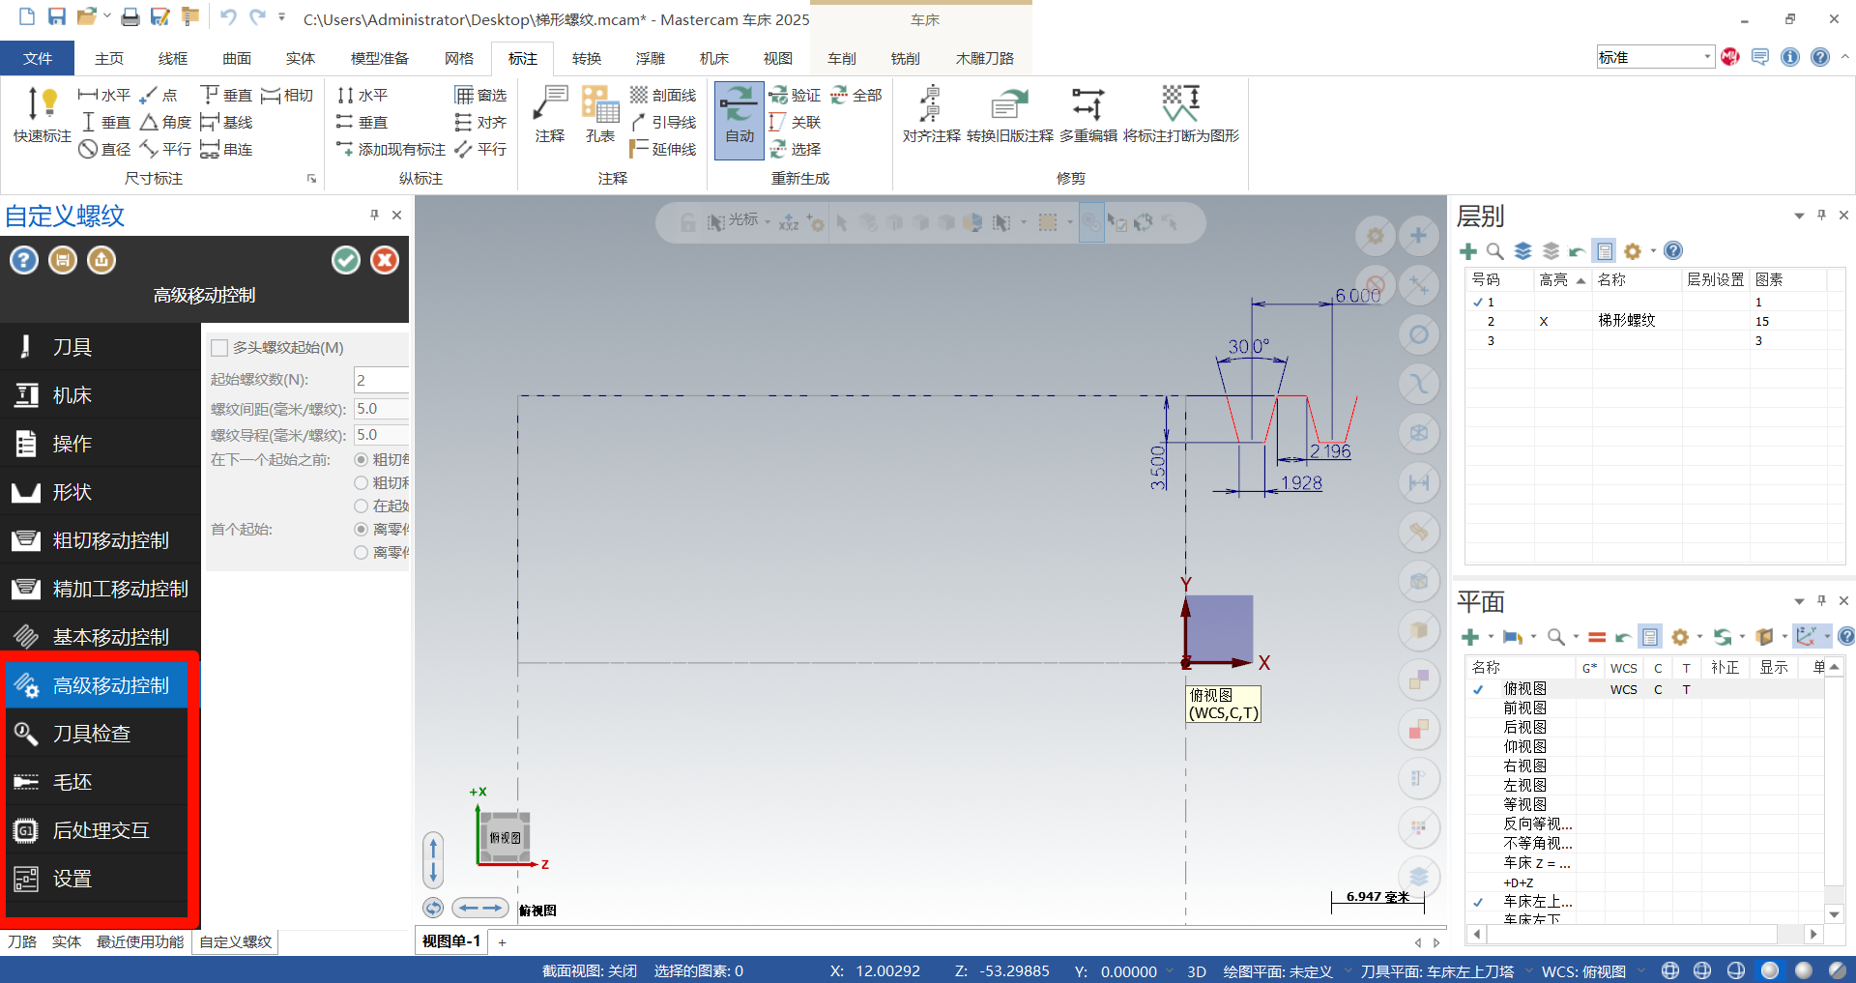1856x983 pixels.
Task: Select the Leader line tool
Action: click(663, 122)
